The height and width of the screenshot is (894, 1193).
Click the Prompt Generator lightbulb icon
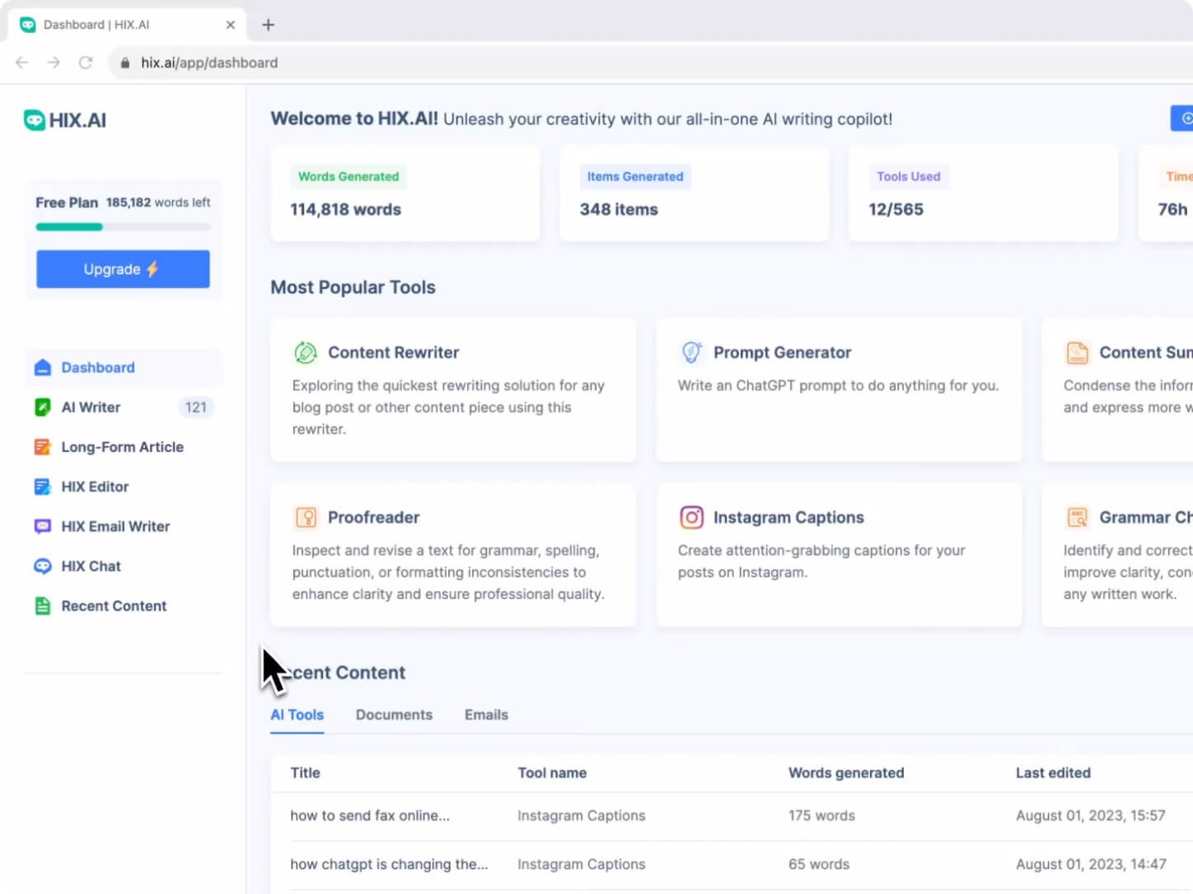coord(691,352)
